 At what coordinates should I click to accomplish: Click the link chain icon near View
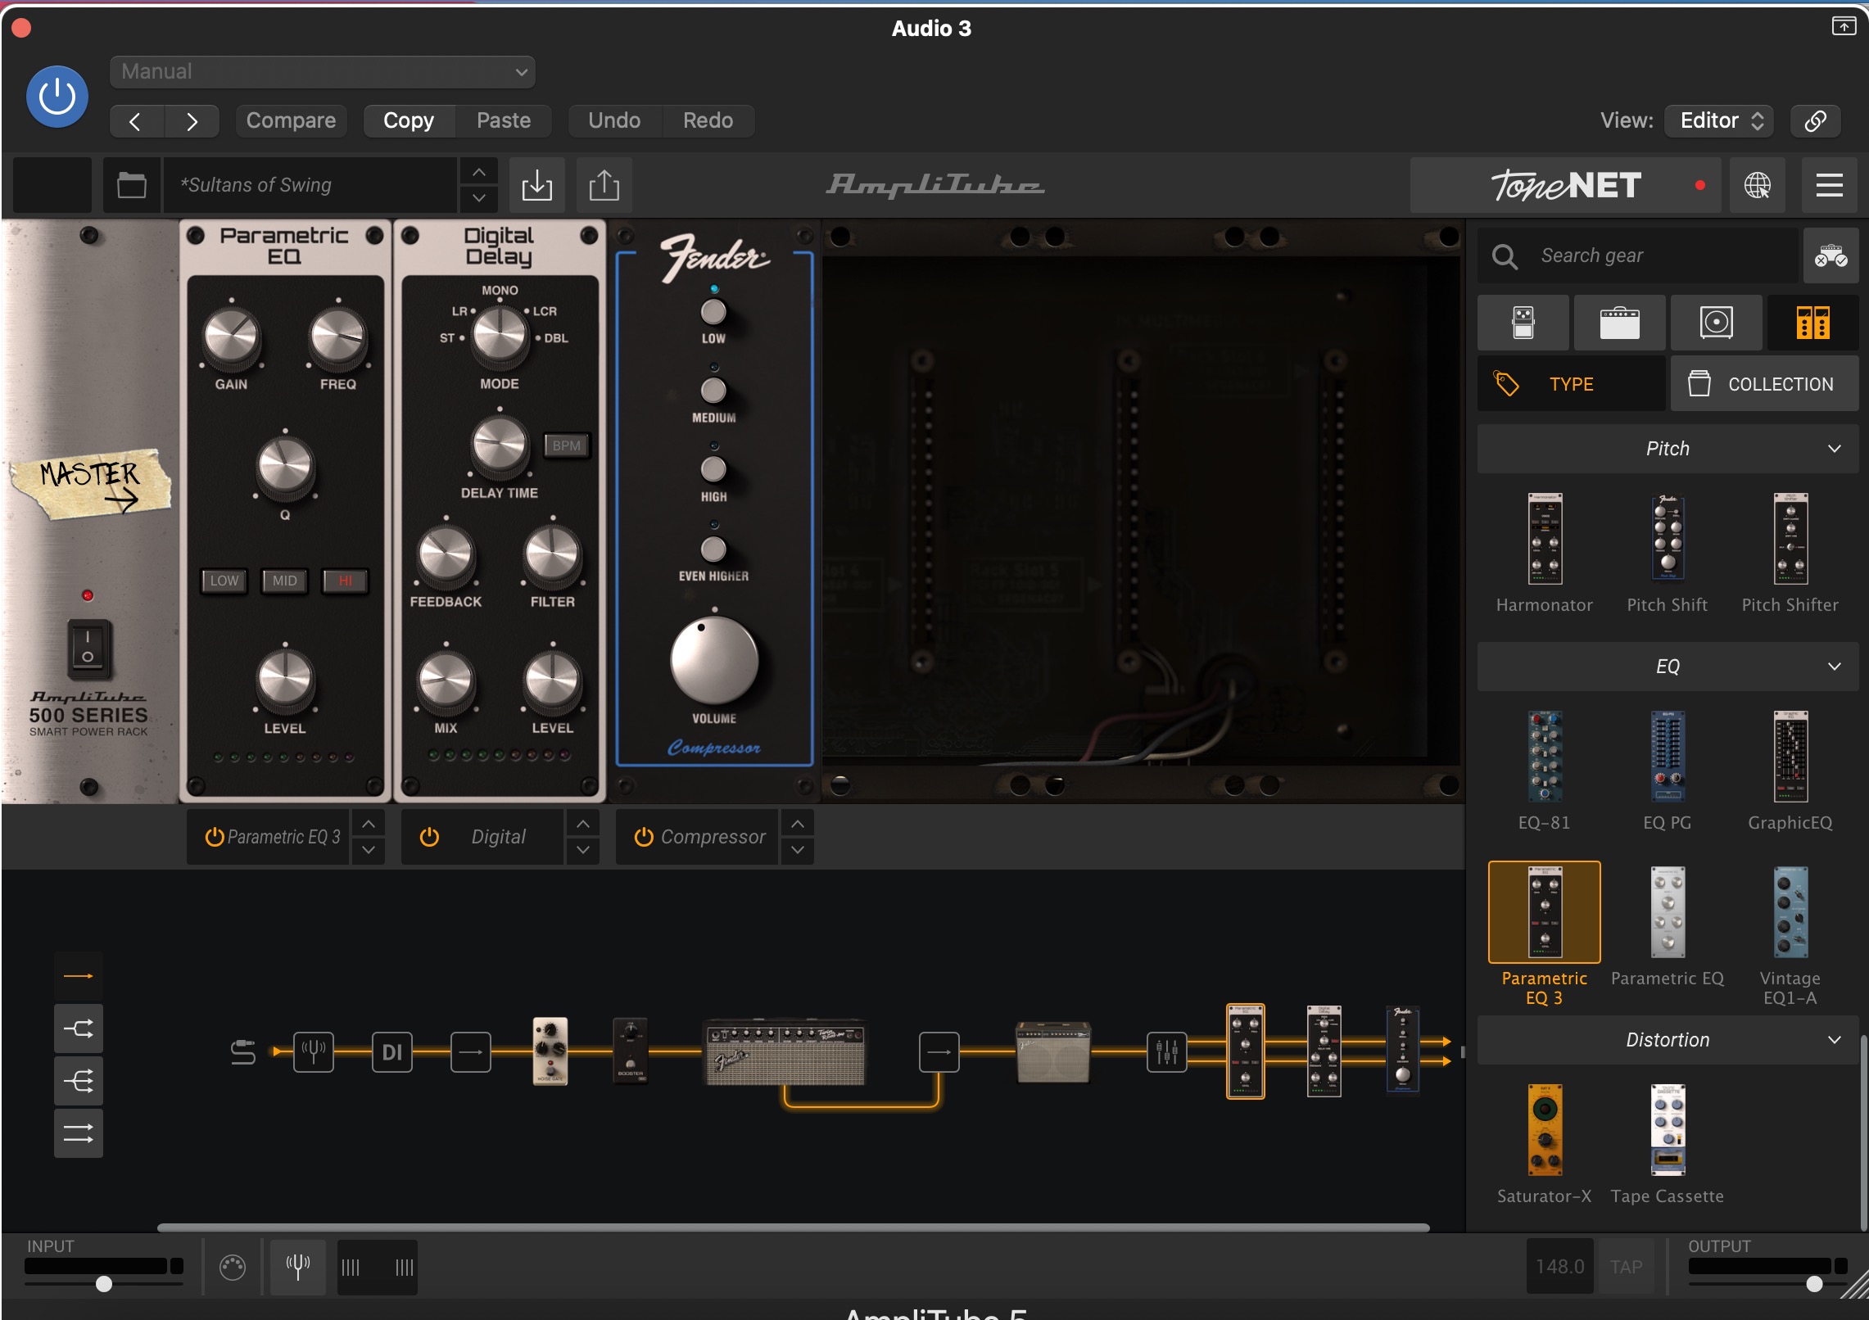pos(1815,121)
